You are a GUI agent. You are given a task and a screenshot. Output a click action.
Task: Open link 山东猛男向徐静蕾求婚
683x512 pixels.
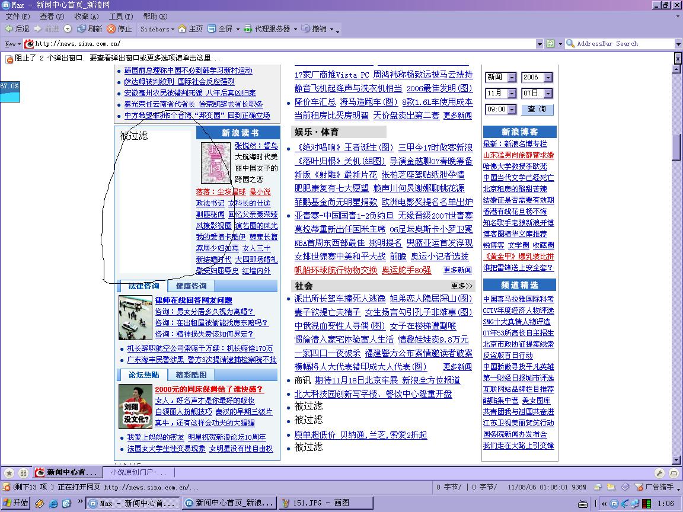(x=518, y=155)
